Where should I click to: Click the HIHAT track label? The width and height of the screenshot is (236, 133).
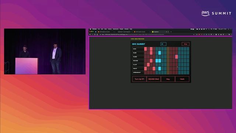(x=138, y=68)
